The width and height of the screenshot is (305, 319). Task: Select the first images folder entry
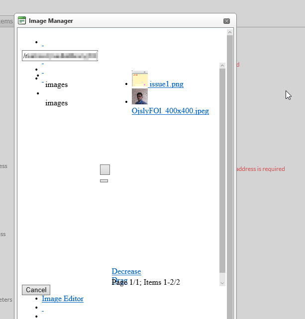click(x=56, y=84)
